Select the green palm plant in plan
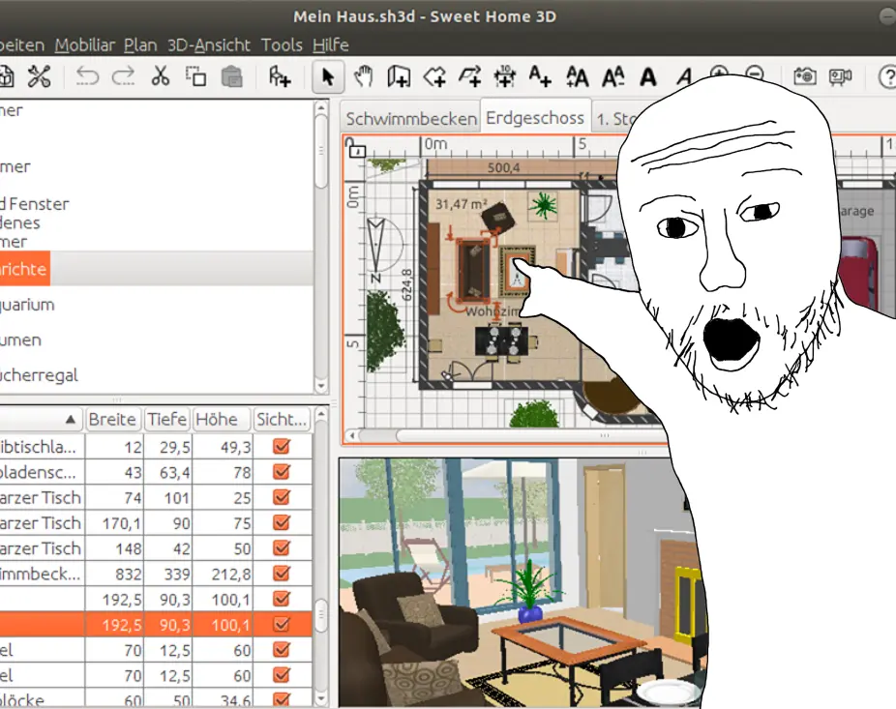Screen dimensions: 896x709 tap(543, 205)
